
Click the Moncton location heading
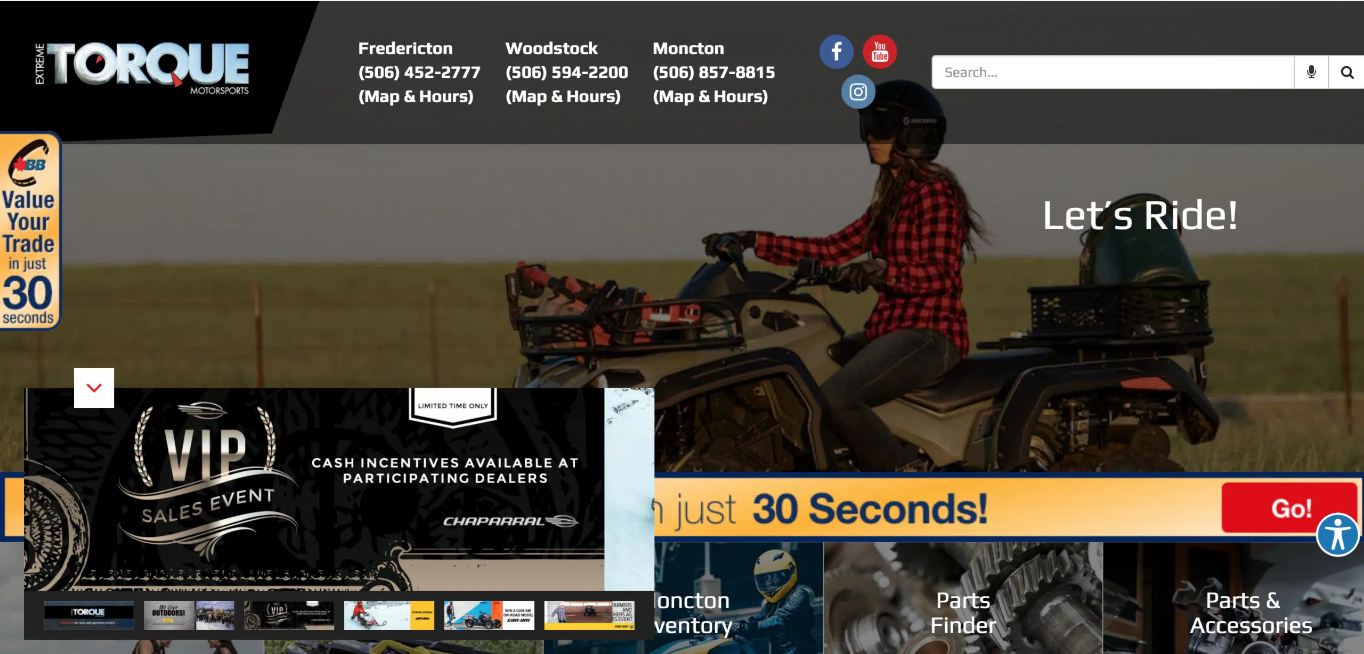coord(688,48)
